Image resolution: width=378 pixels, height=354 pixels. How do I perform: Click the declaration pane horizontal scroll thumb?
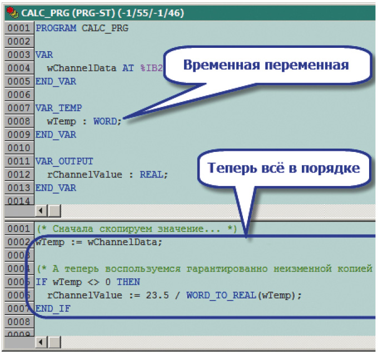pyautogui.click(x=54, y=212)
